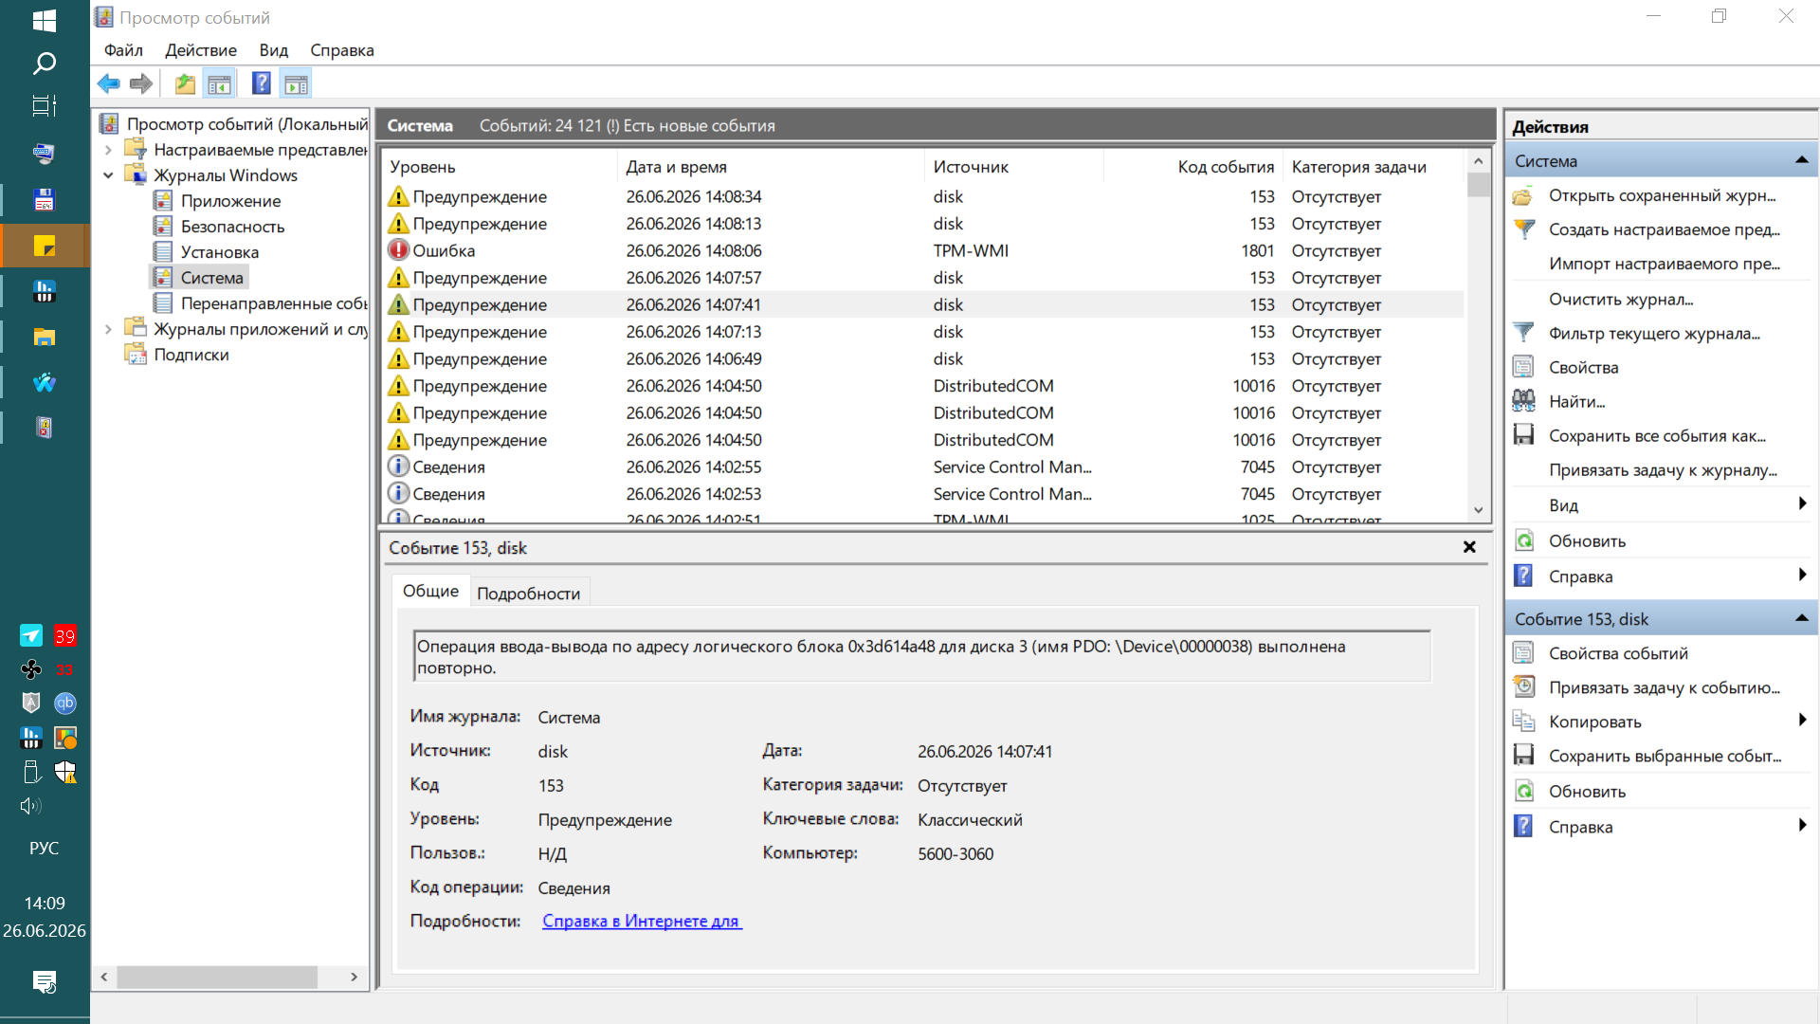The image size is (1820, 1024).
Task: Open Windows Start button on taskbar
Action: point(45,21)
